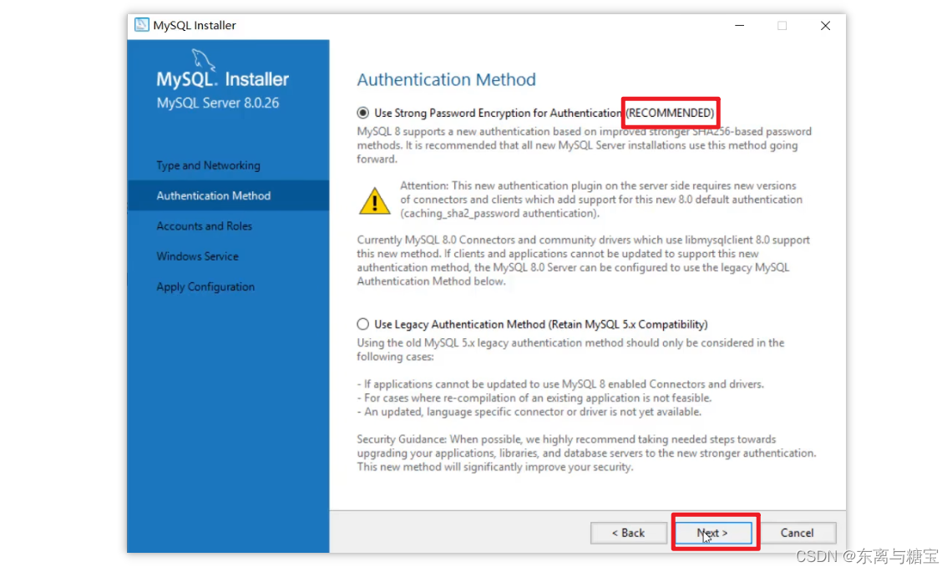The image size is (952, 572).
Task: Open Type and Networking step in sidebar
Action: (x=208, y=165)
